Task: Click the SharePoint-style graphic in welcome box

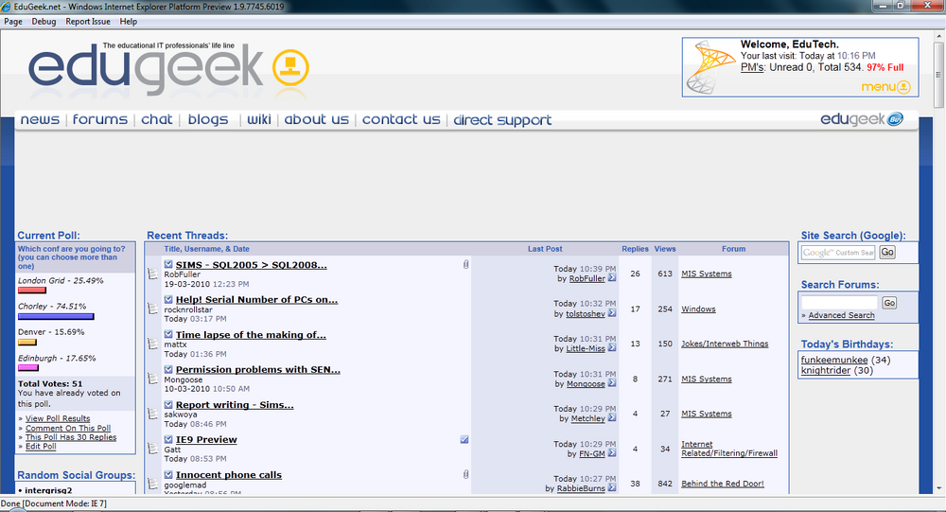Action: 710,67
